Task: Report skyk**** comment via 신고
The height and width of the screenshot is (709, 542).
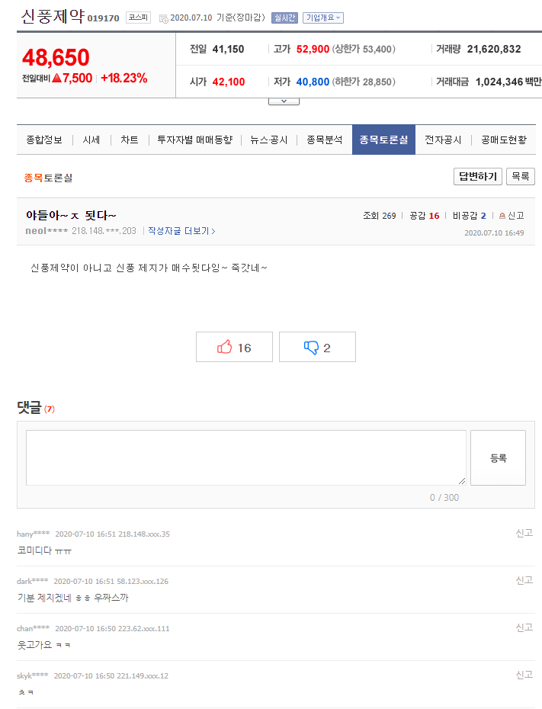Action: 524,675
